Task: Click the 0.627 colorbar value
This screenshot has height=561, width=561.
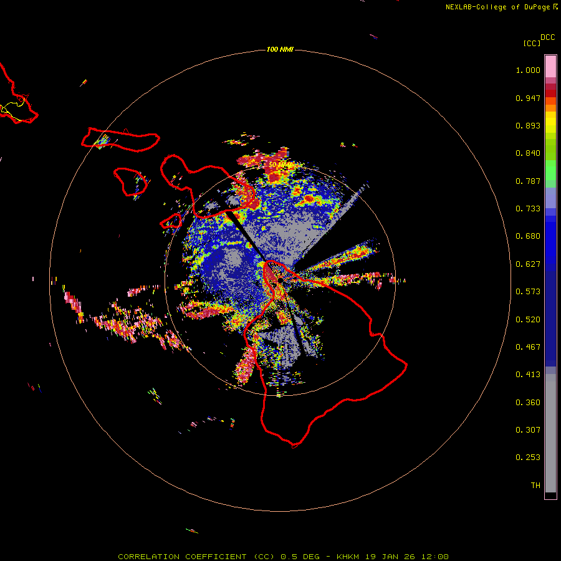Action: 528,264
